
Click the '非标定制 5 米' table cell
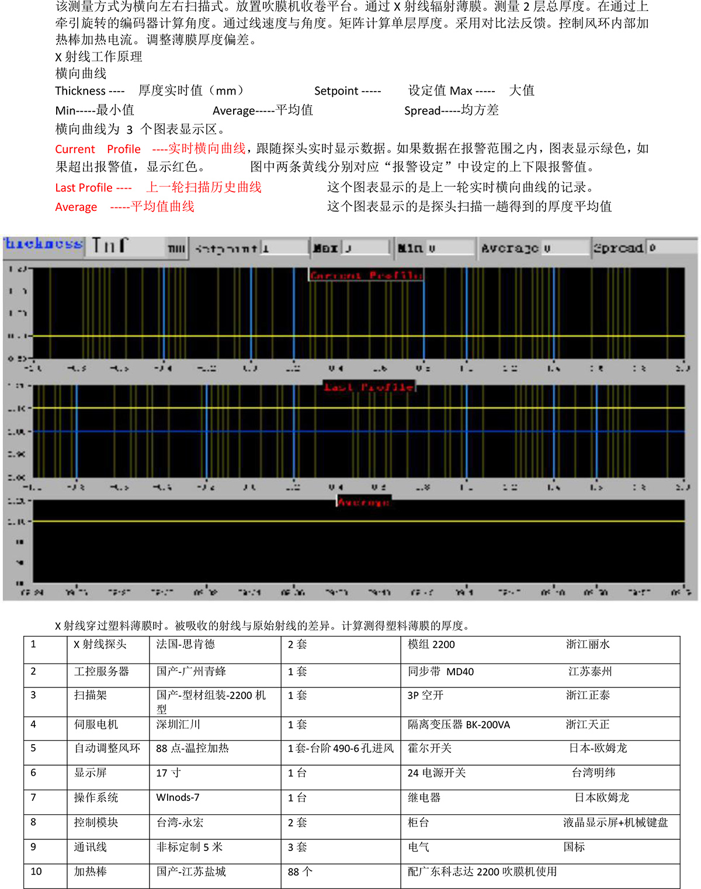coord(189,847)
